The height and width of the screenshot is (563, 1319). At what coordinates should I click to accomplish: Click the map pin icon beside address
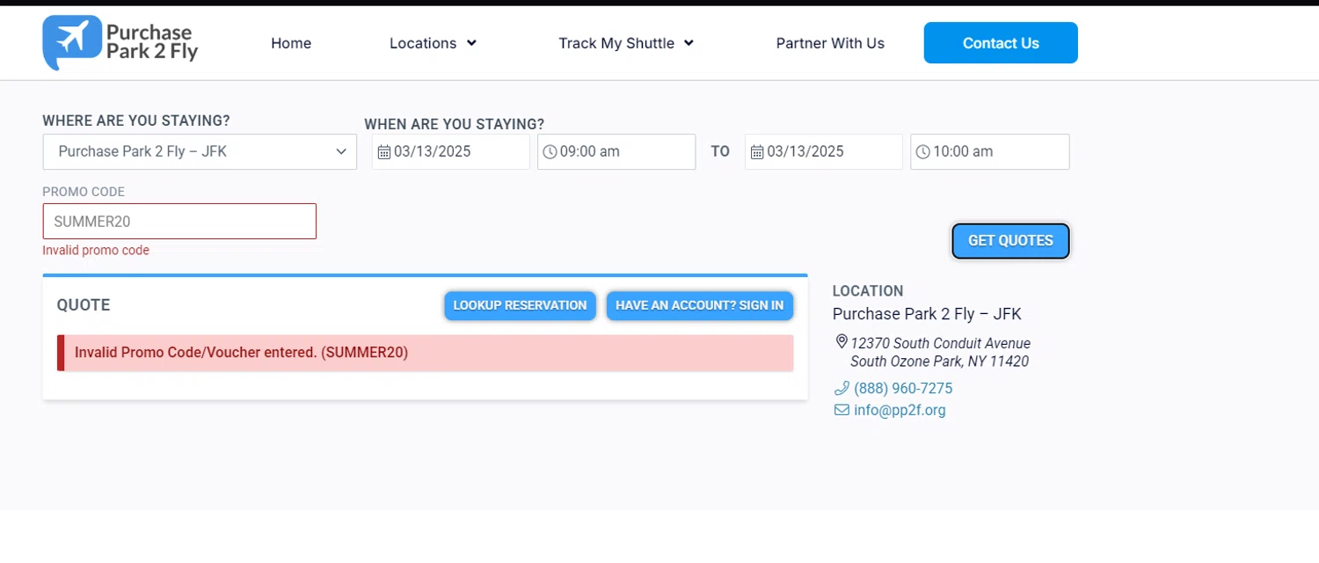coord(842,342)
